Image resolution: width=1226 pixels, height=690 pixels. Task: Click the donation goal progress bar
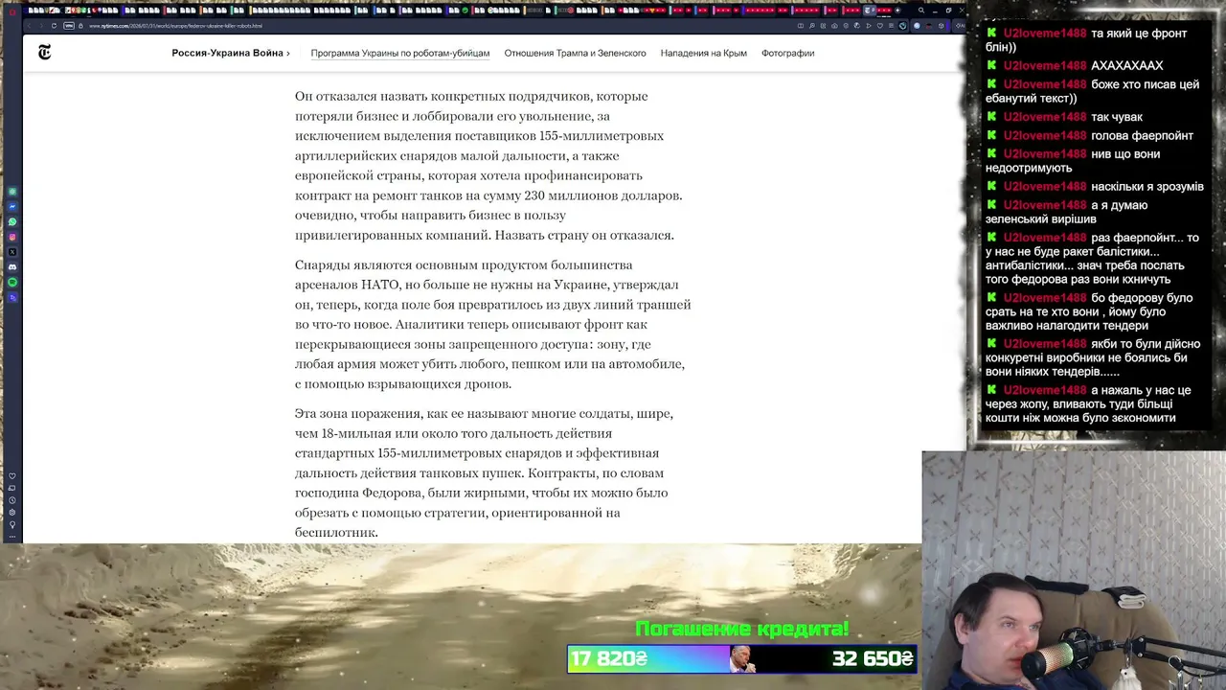[742, 658]
